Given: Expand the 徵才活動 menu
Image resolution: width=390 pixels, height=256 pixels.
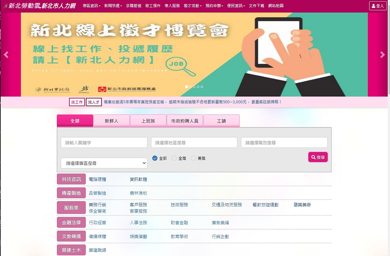Looking at the screenshot, I should coord(192,6).
